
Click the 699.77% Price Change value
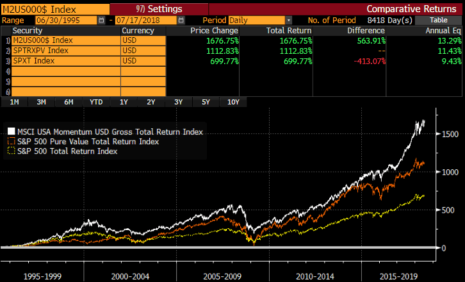[x=224, y=61]
